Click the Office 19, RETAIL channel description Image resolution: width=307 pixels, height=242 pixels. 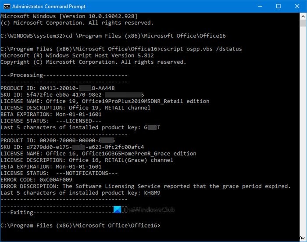tap(75, 108)
